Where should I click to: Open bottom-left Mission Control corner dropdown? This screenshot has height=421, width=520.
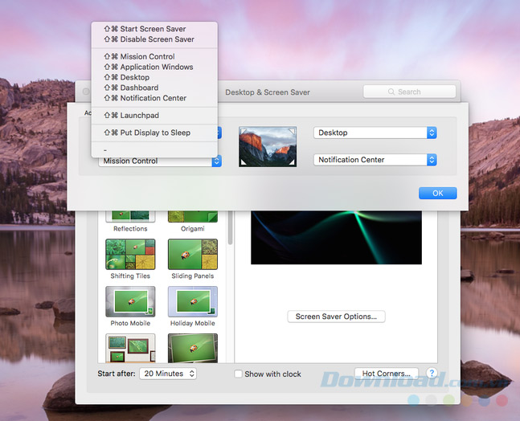[160, 161]
